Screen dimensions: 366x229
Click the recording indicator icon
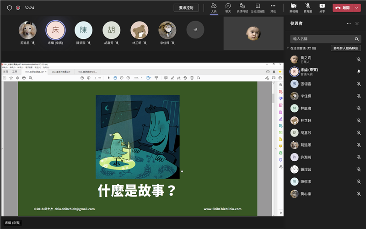tap(18, 8)
